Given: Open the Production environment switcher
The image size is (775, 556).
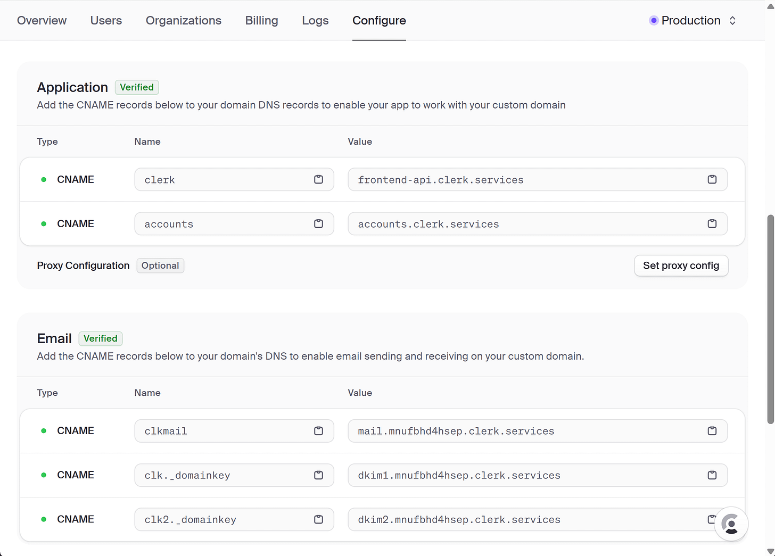Looking at the screenshot, I should [x=692, y=20].
